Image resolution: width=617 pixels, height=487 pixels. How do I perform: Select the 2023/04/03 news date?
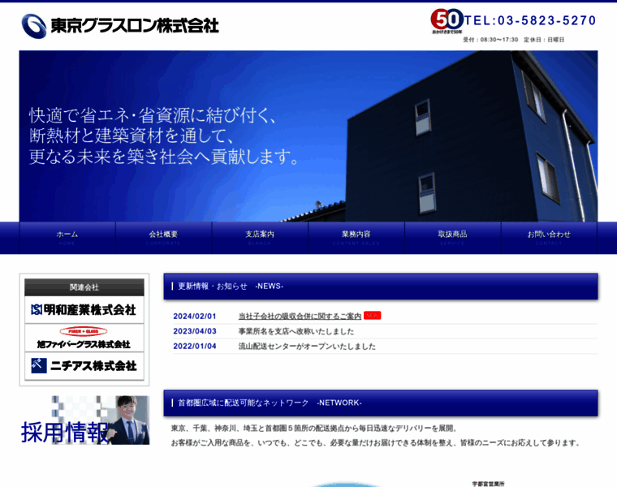[195, 331]
